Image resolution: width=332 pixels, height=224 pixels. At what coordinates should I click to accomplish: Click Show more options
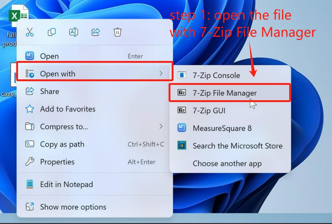point(95,207)
